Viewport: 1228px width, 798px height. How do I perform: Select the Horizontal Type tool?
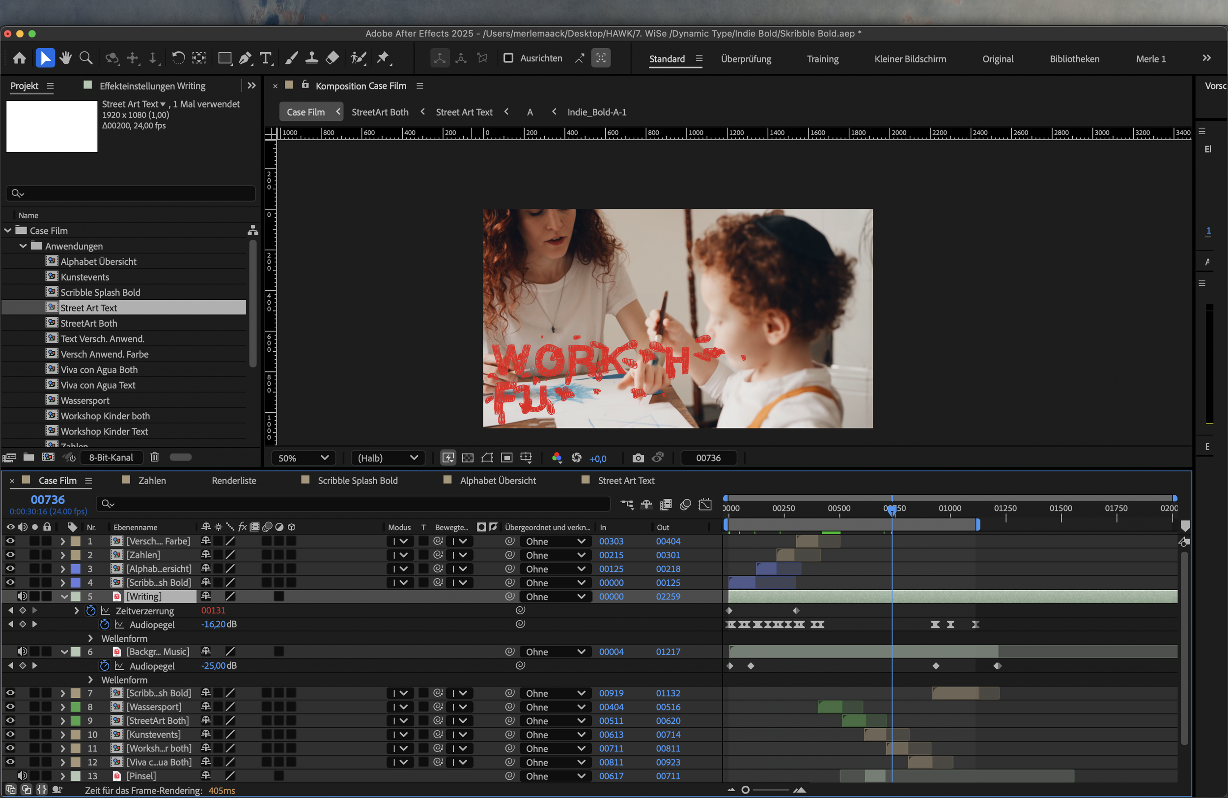point(266,58)
